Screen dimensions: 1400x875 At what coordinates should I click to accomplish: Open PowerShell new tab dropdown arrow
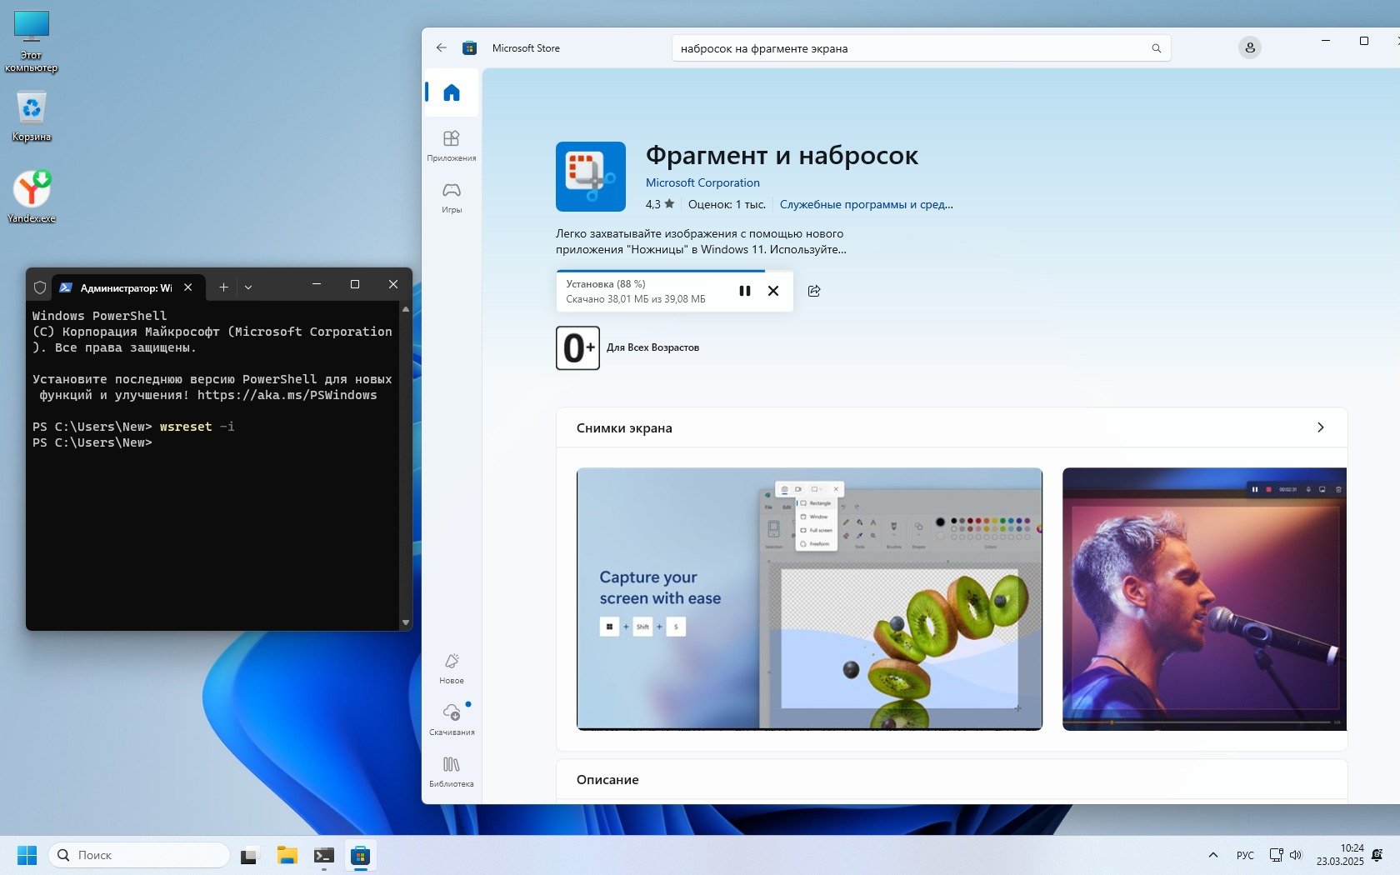248,287
